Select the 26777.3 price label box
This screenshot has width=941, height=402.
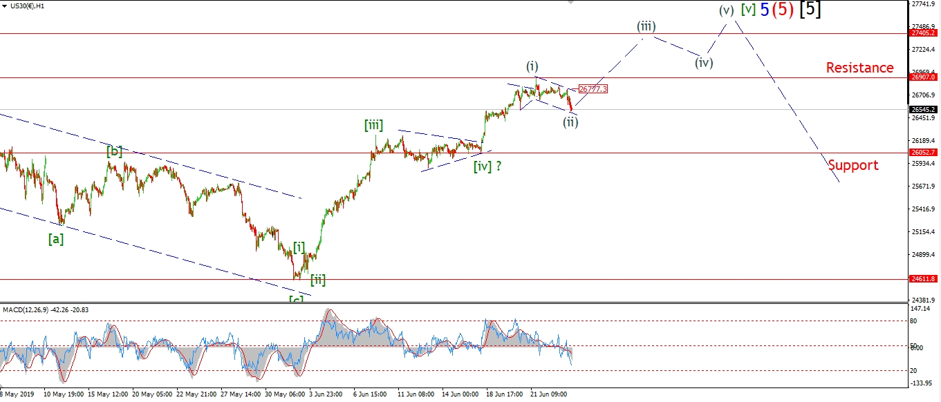(x=593, y=89)
